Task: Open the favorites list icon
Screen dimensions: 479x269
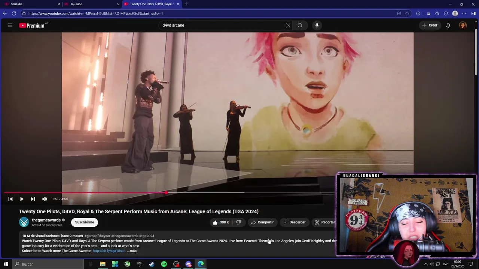Action: point(437,13)
